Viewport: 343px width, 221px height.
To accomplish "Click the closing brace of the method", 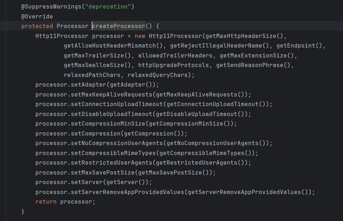I will click(x=23, y=211).
